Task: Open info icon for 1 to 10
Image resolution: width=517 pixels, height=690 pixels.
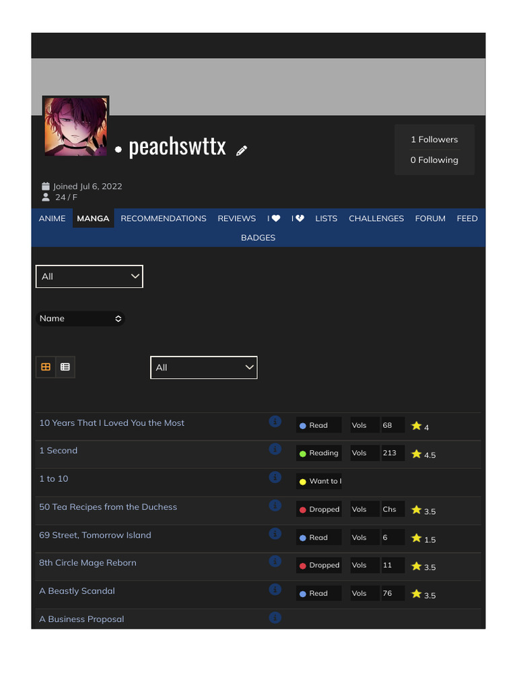Action: coord(275,477)
